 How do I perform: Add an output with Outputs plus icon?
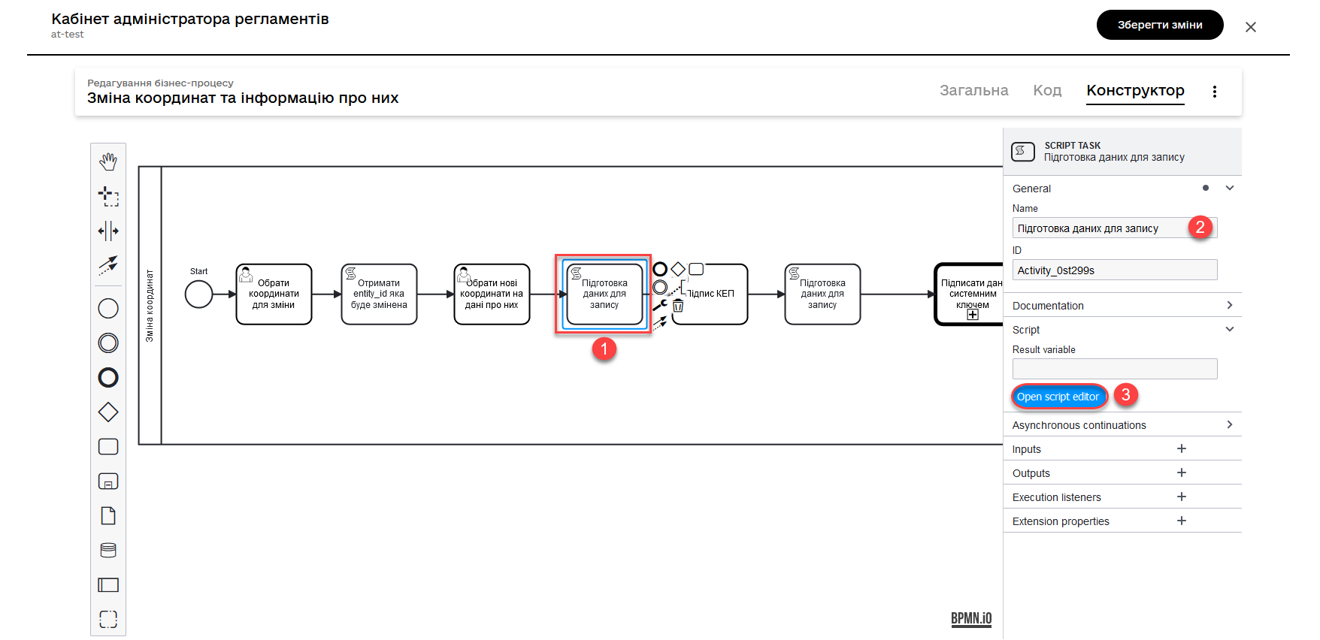[x=1182, y=472]
